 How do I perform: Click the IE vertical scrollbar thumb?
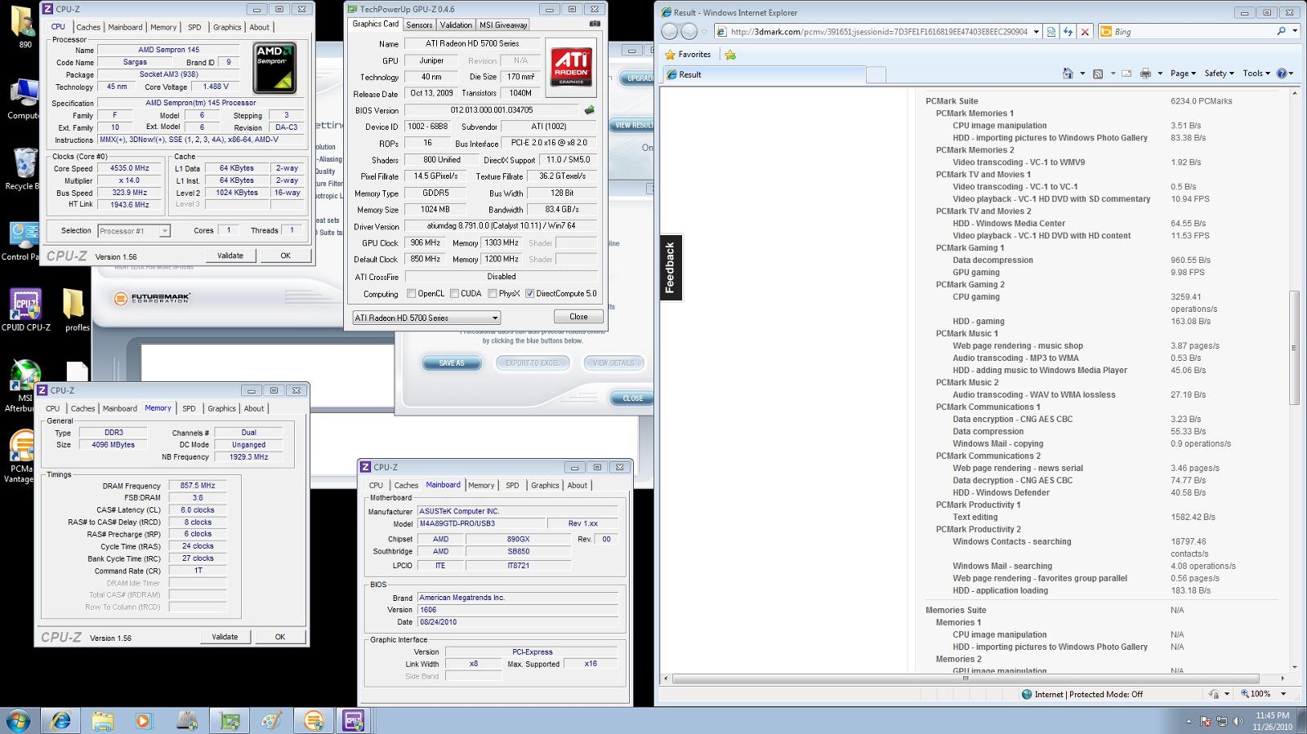[x=1294, y=348]
